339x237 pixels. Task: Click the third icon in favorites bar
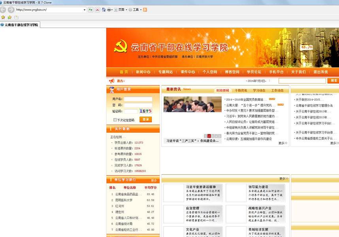point(16,17)
